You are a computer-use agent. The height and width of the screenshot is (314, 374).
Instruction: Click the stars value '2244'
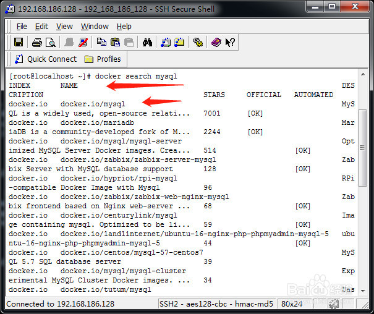212,132
